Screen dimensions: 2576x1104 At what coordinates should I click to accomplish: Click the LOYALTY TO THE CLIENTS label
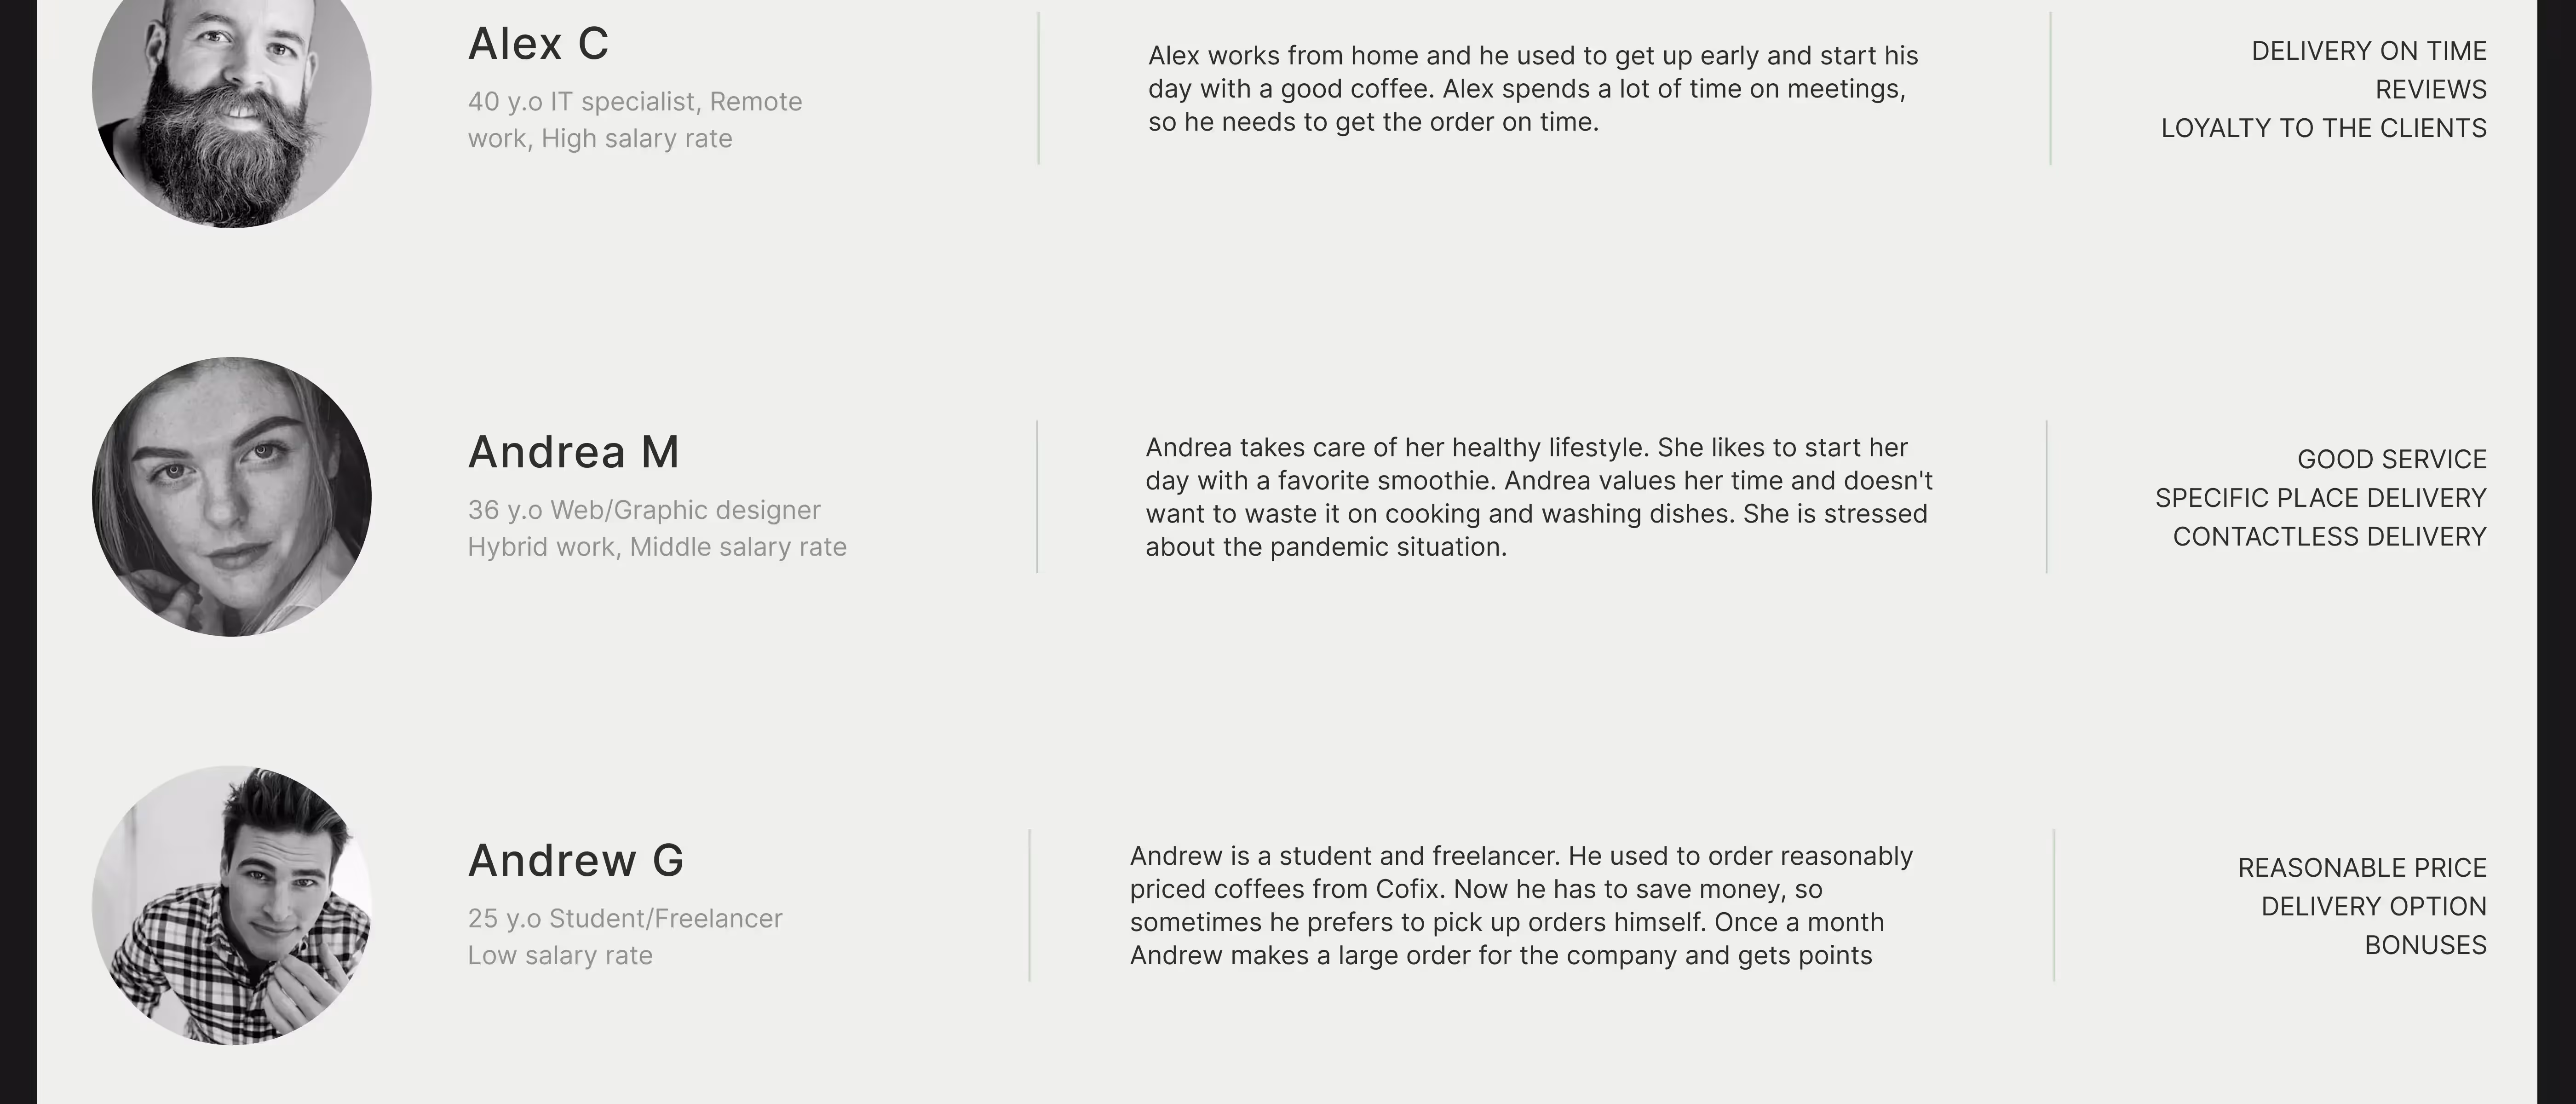coord(2324,129)
